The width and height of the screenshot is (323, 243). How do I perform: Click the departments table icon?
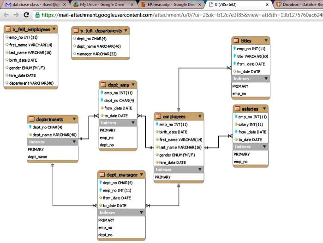click(32, 119)
